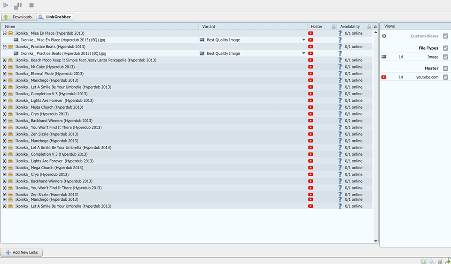This screenshot has width=451, height=264.
Task: Click the Add New Links button
Action: click(x=22, y=252)
